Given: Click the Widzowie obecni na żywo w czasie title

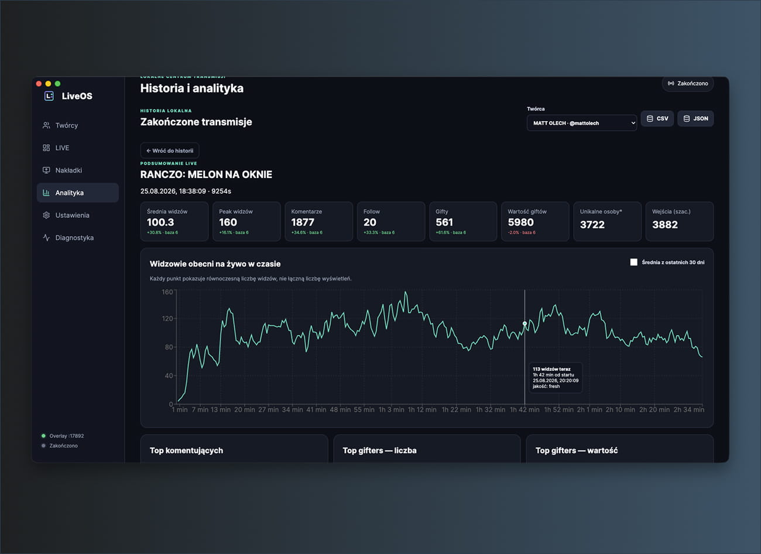Looking at the screenshot, I should (x=215, y=264).
